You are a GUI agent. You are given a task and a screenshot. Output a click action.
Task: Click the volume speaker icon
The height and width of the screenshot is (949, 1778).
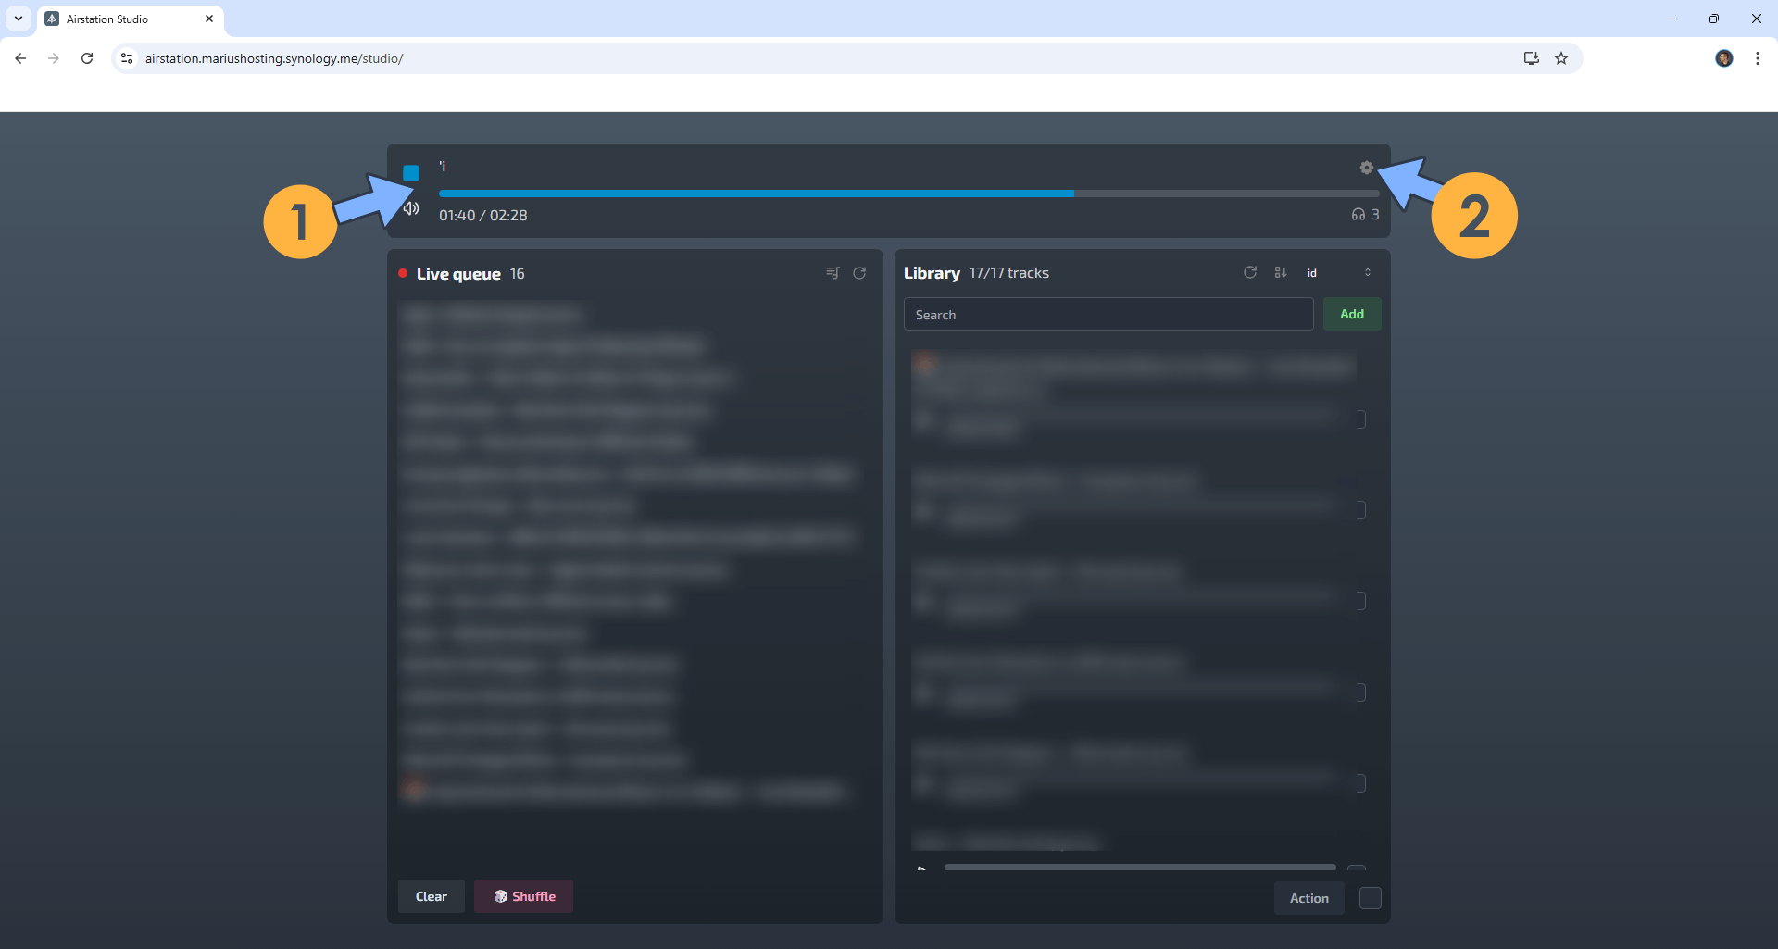click(x=411, y=208)
